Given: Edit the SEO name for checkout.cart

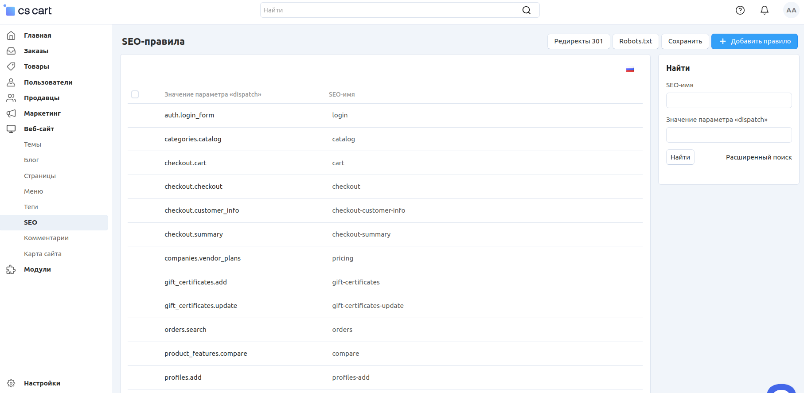Looking at the screenshot, I should (338, 163).
